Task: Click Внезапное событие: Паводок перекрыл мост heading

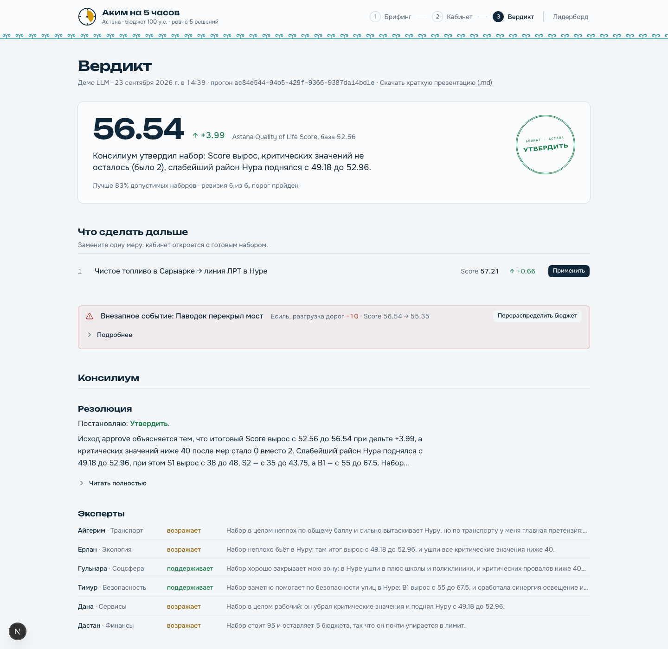Action: 182,316
